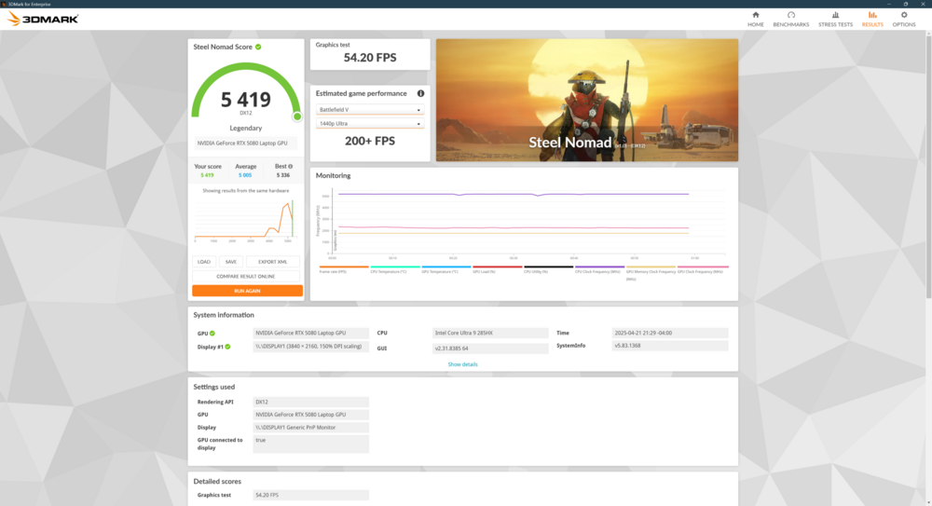This screenshot has width=932, height=506.
Task: Open the Battlefield V game dropdown
Action: 370,110
